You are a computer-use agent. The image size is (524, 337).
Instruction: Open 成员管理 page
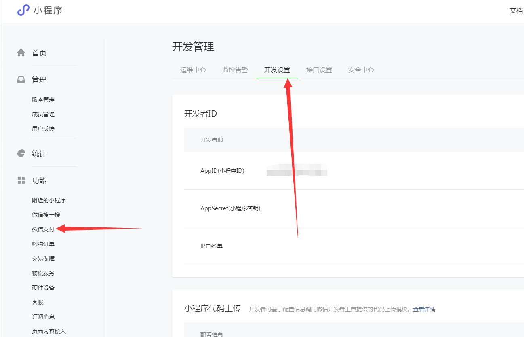pos(43,114)
